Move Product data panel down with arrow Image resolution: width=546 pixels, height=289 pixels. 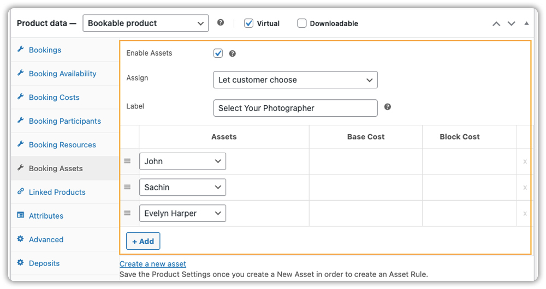[511, 23]
